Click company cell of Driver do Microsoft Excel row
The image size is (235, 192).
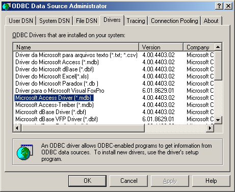(200, 76)
